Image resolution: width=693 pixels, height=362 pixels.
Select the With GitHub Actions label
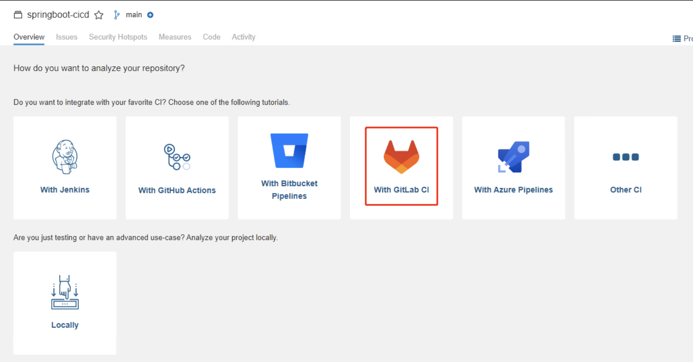coord(177,190)
